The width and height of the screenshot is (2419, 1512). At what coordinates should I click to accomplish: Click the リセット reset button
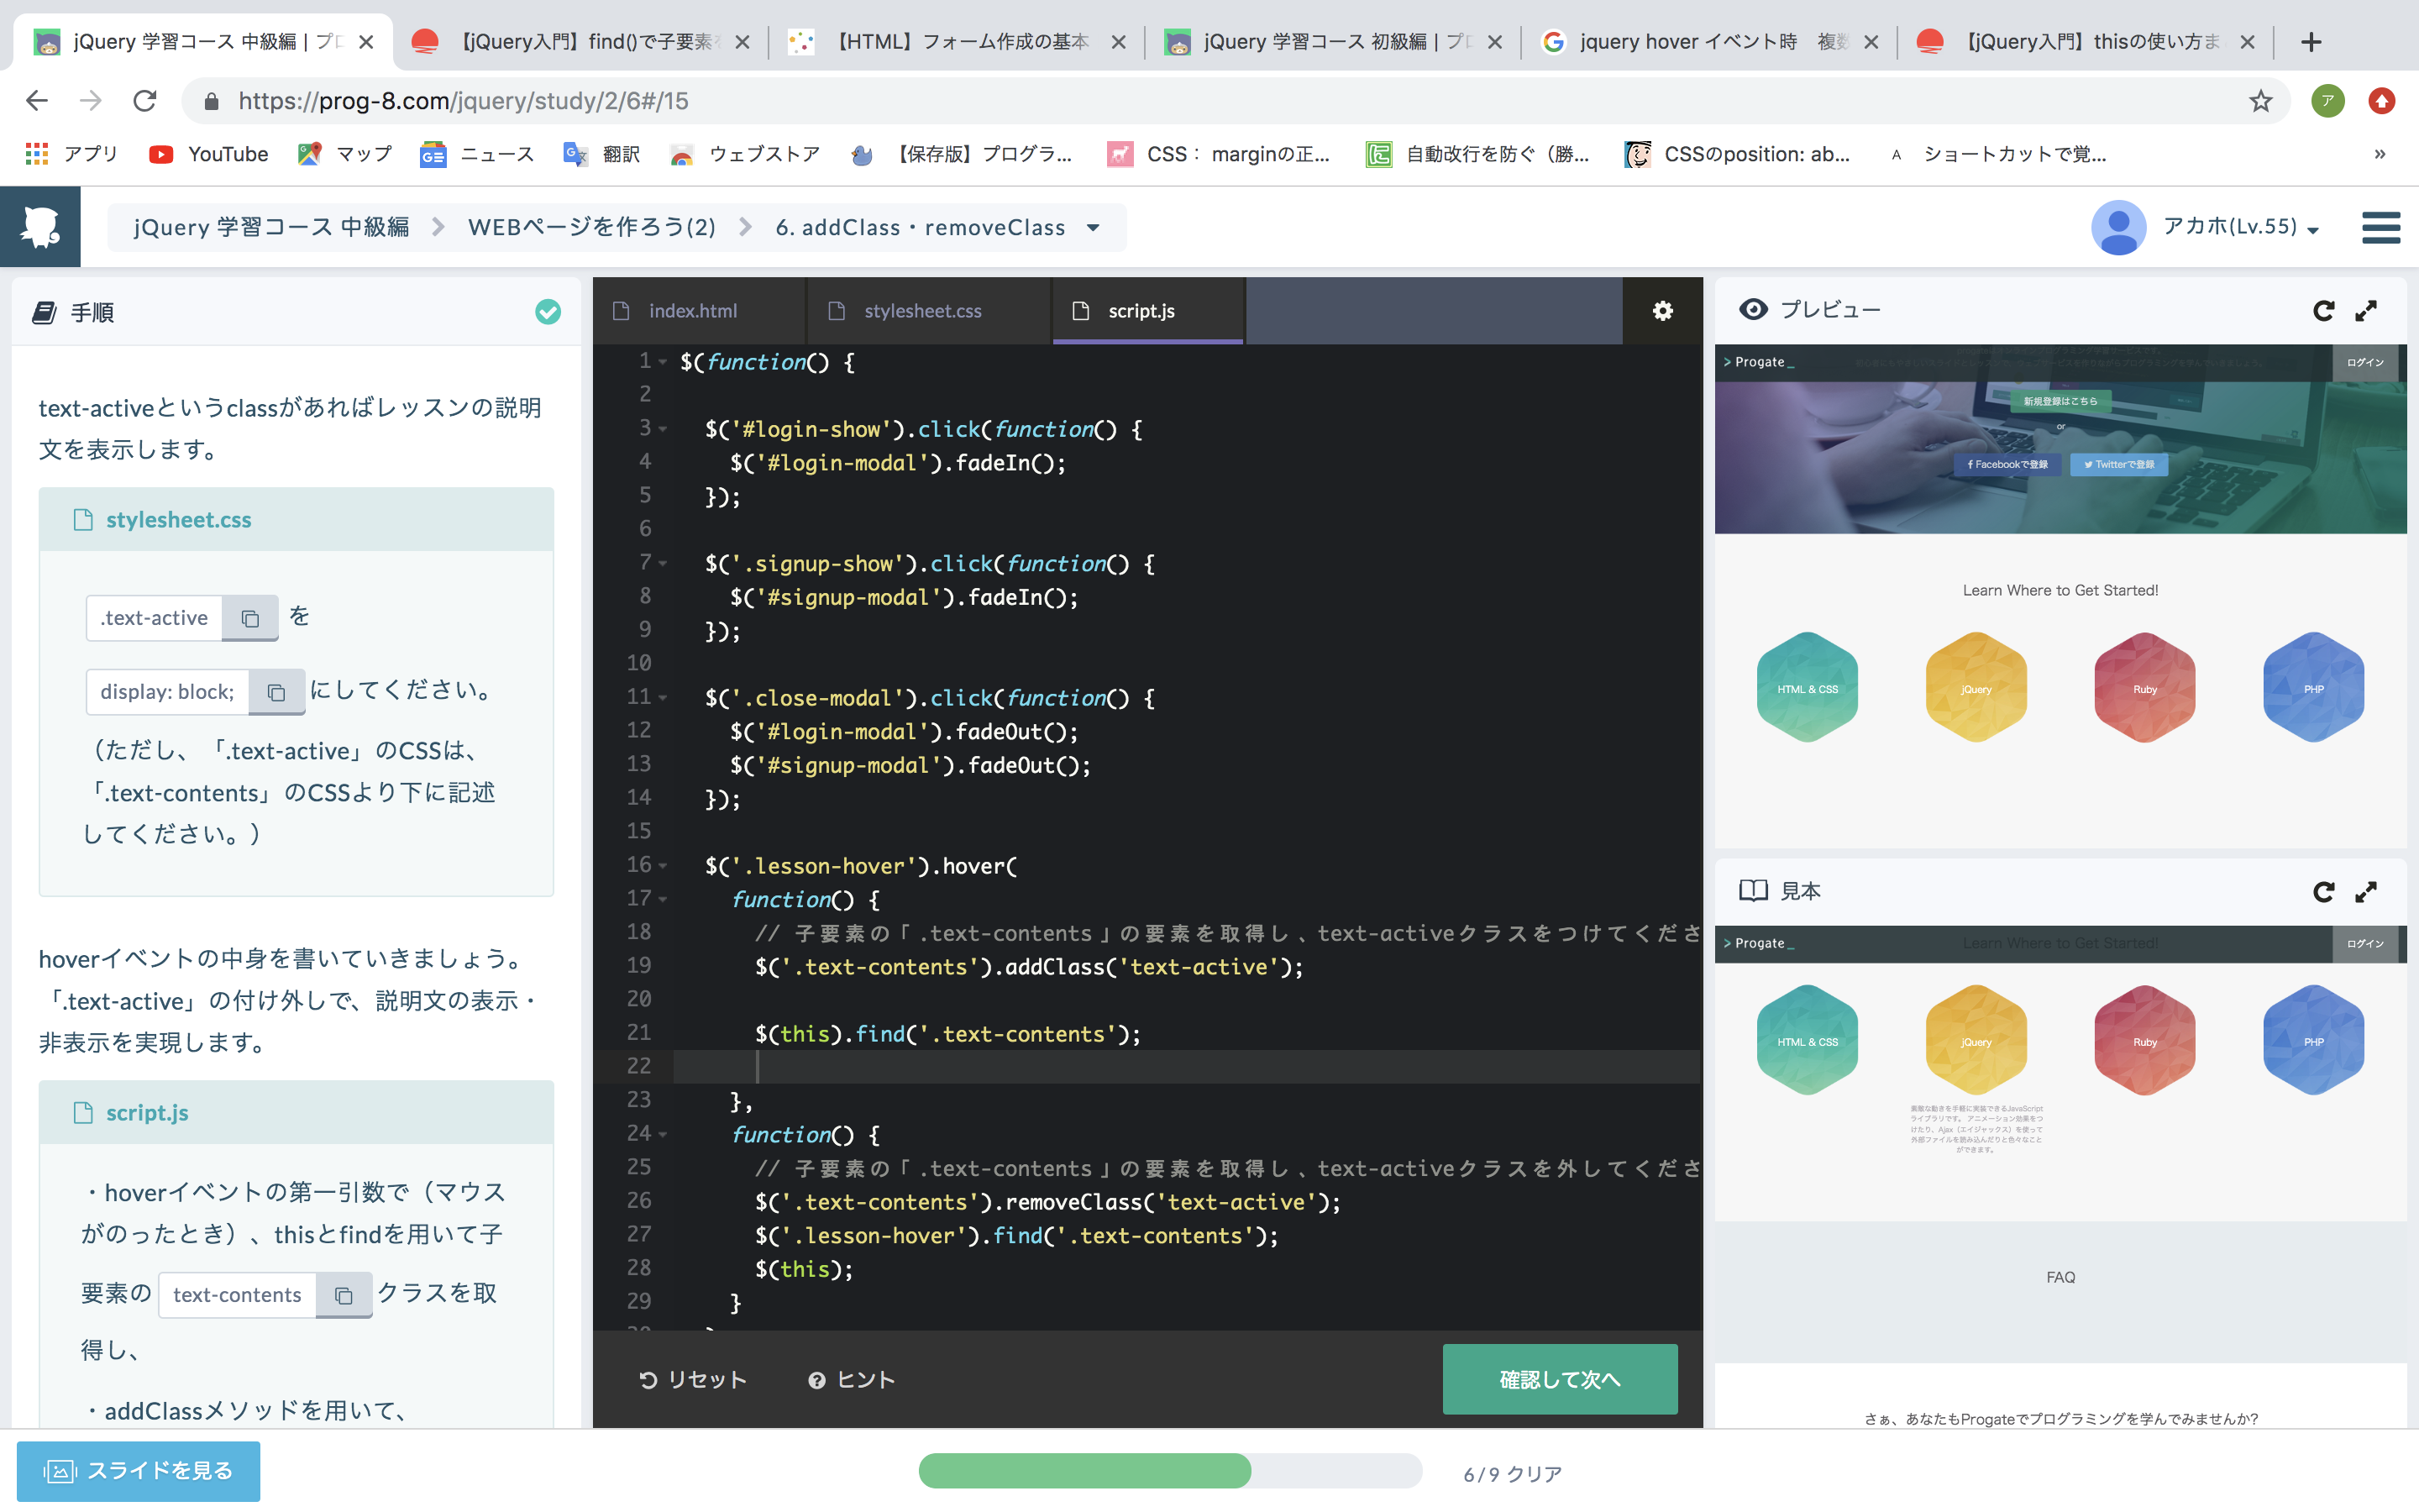click(x=692, y=1380)
